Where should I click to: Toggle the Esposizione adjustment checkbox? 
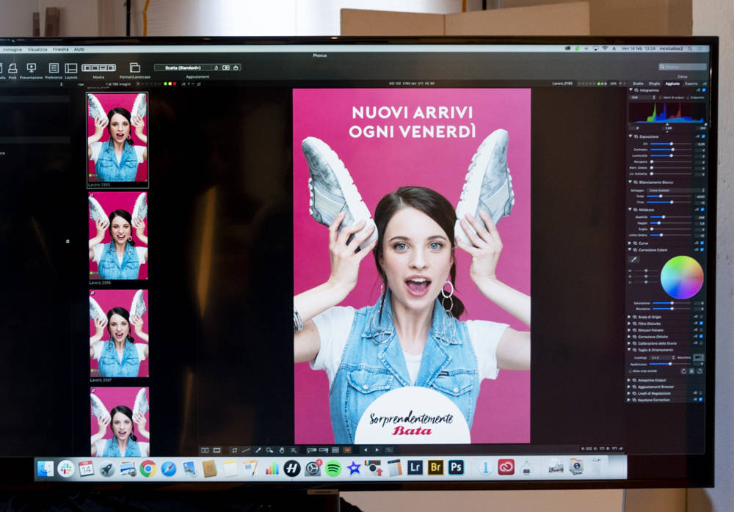click(x=702, y=136)
